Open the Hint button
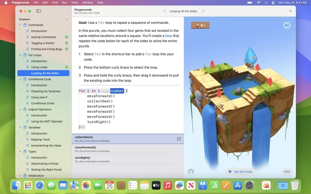The width and height of the screenshot is (311, 194). coord(287,171)
